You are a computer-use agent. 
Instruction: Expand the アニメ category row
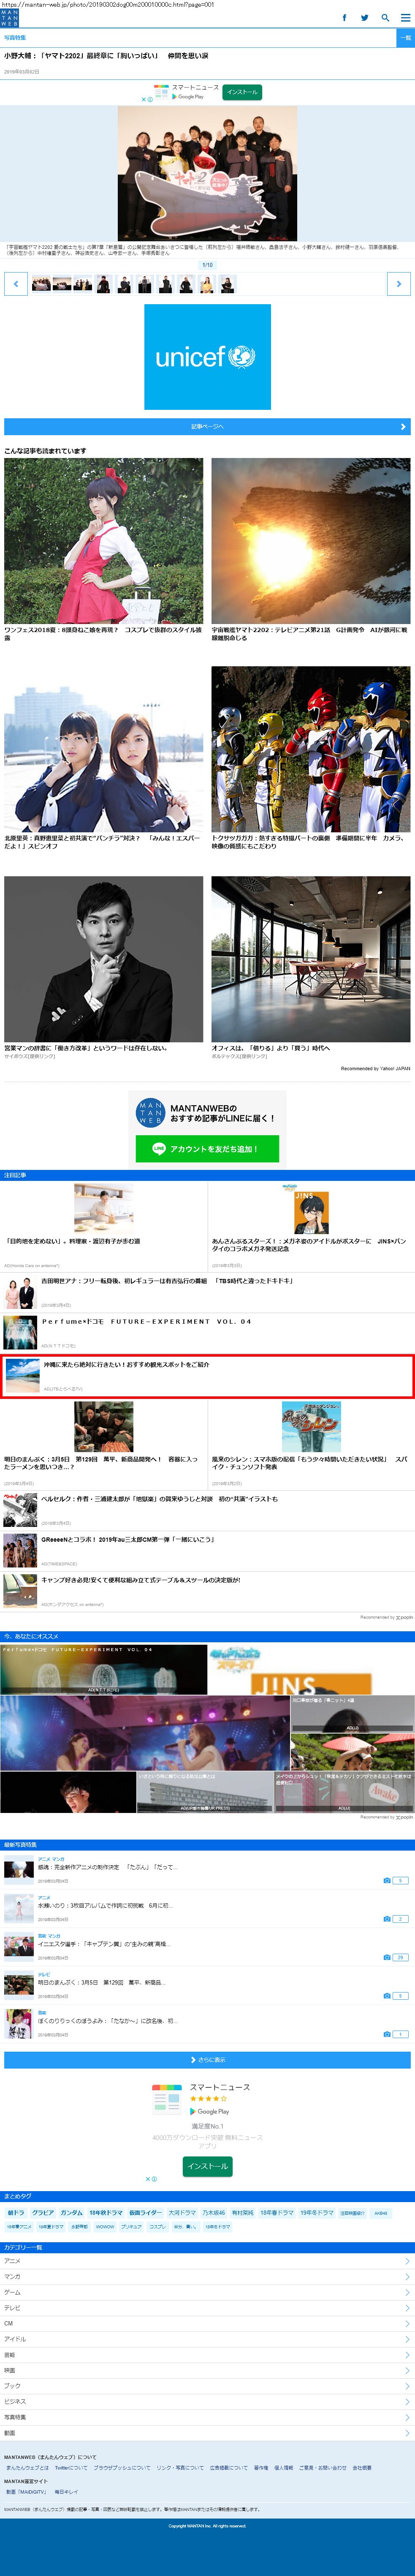[x=207, y=2261]
